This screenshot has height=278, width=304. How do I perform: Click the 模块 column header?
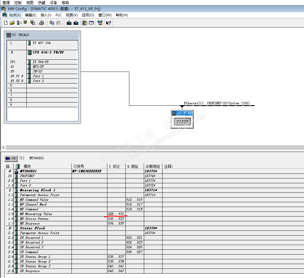pyautogui.click(x=43, y=166)
